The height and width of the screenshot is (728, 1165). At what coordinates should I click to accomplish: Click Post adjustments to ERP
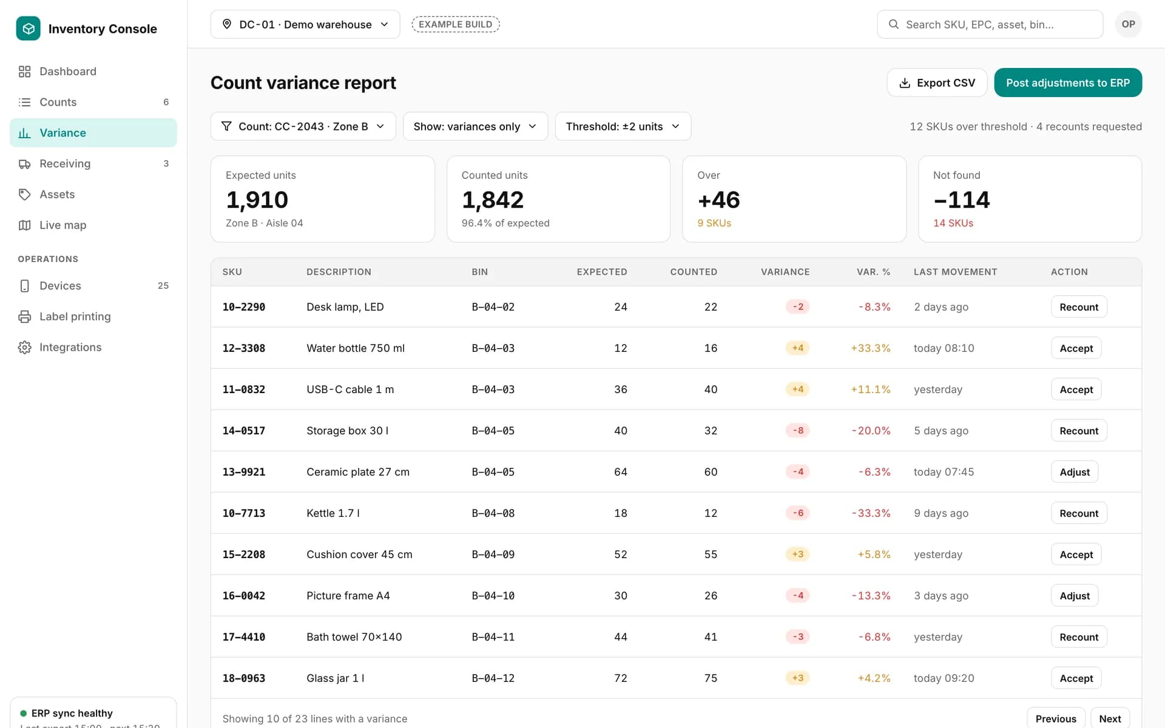click(x=1067, y=83)
